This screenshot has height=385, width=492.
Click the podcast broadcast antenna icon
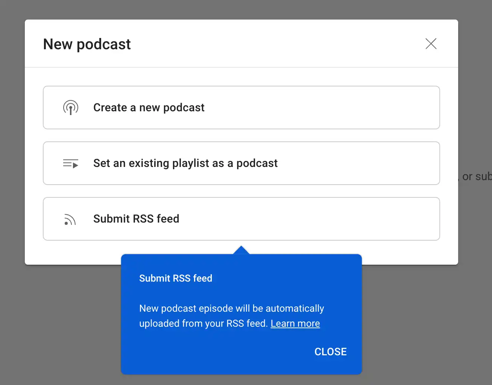pyautogui.click(x=71, y=108)
